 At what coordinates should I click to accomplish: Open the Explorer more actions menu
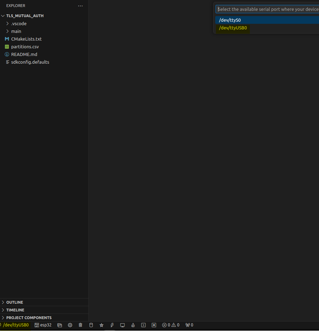tap(80, 6)
